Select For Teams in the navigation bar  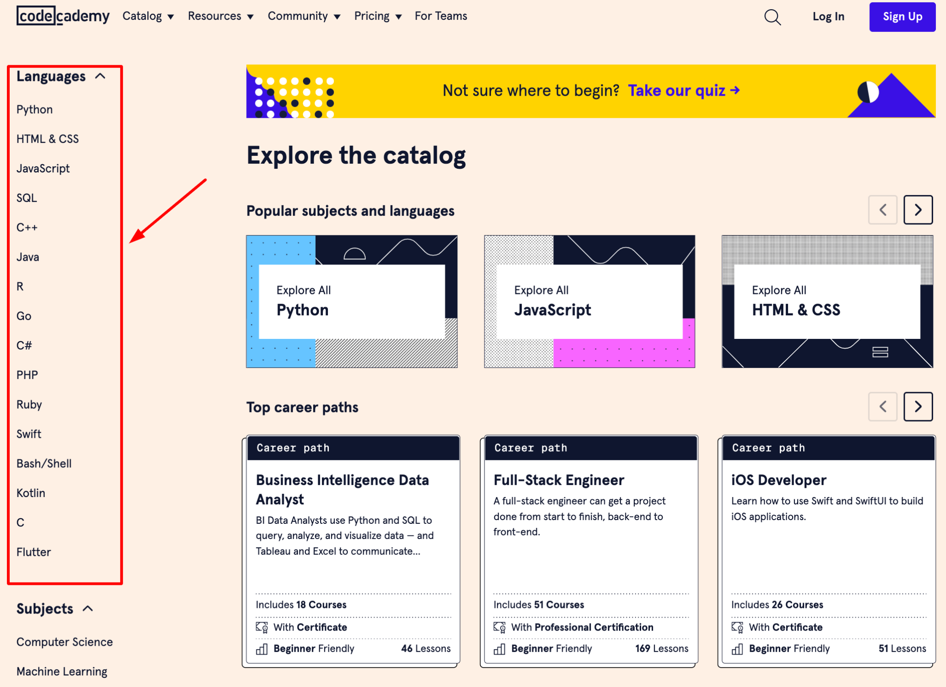(x=440, y=16)
